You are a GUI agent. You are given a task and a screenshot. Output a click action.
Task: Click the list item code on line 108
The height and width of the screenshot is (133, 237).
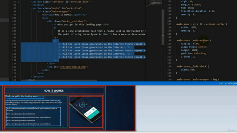[x=101, y=44]
